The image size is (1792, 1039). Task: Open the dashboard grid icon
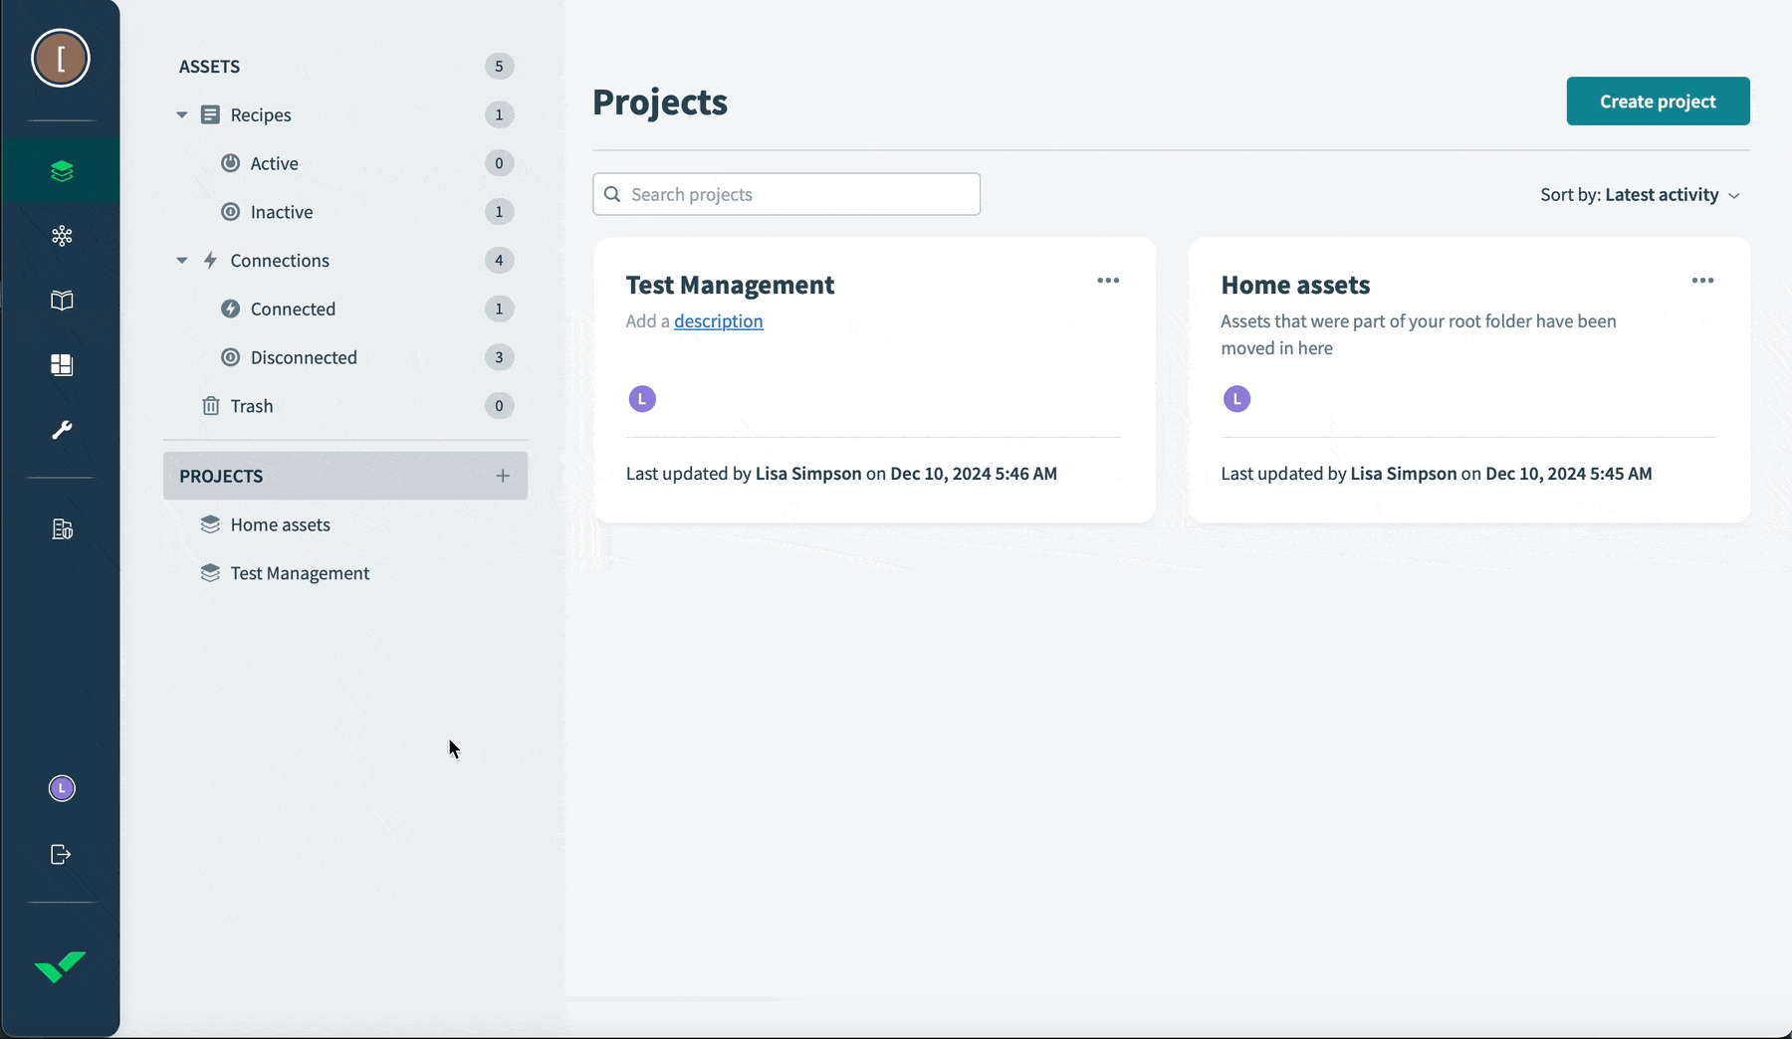pyautogui.click(x=61, y=365)
